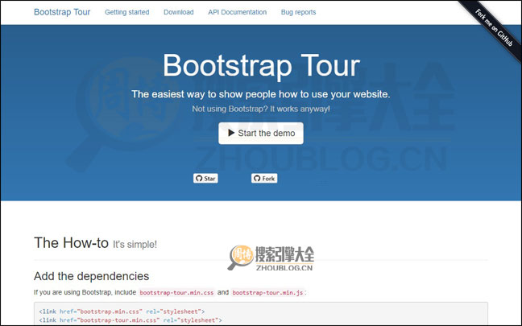This screenshot has height=326, width=522.
Task: Click the bootstrap-tour.min.js inline code
Action: coord(267,293)
